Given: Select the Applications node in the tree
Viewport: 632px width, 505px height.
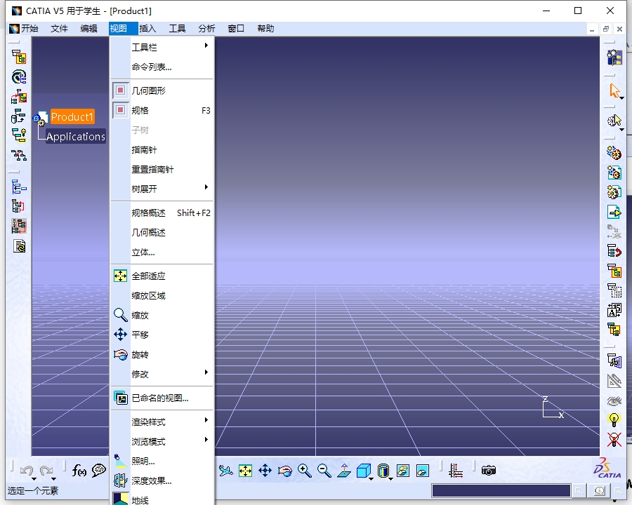Looking at the screenshot, I should 76,137.
